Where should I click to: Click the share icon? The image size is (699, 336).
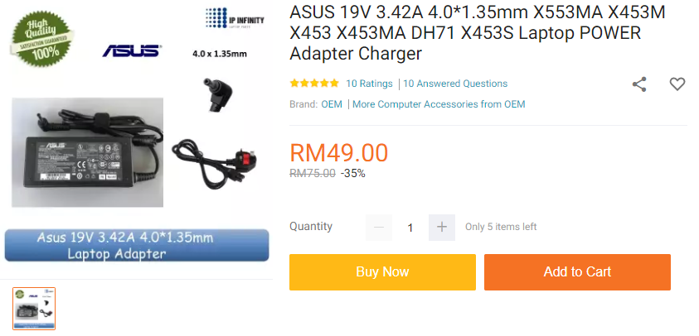point(639,84)
